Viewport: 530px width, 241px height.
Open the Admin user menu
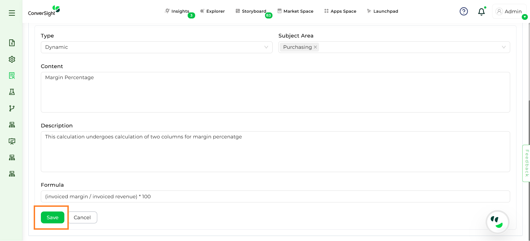coord(509,11)
